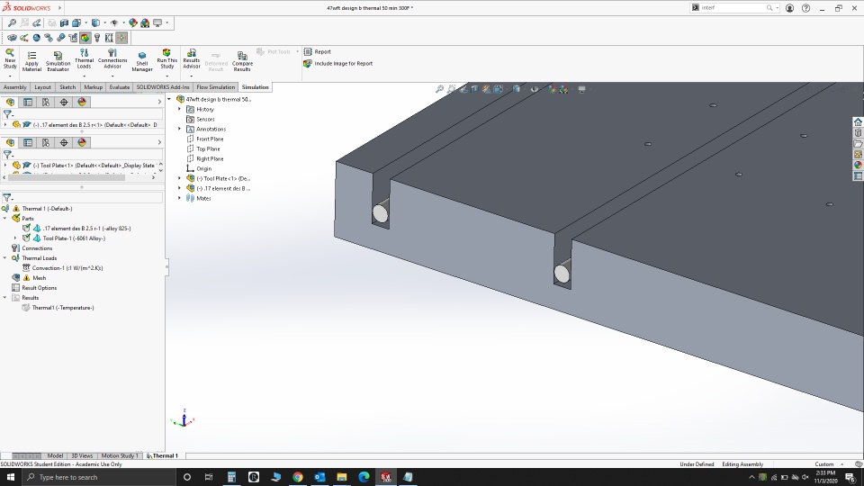864x486 pixels.
Task: Select the ConfigurationManager tab in top panel
Action: (x=46, y=102)
